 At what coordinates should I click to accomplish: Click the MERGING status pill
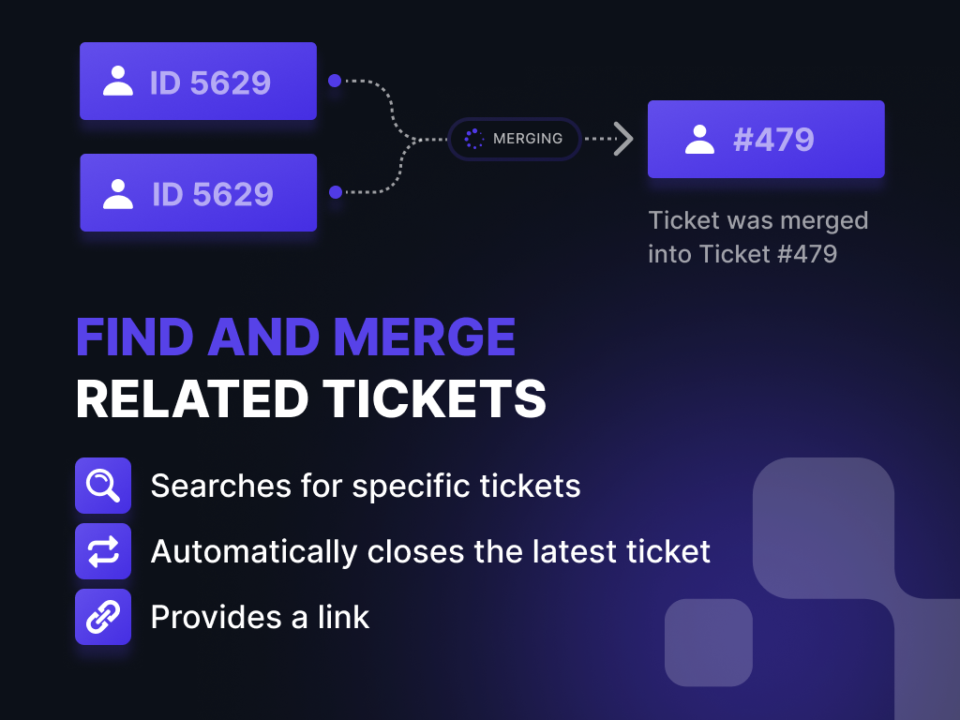point(514,139)
